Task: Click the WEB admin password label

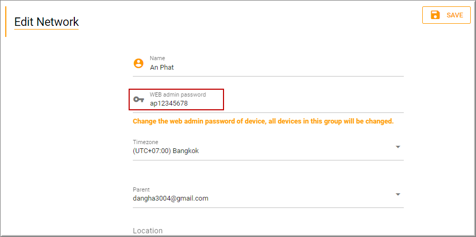Action: click(x=178, y=94)
